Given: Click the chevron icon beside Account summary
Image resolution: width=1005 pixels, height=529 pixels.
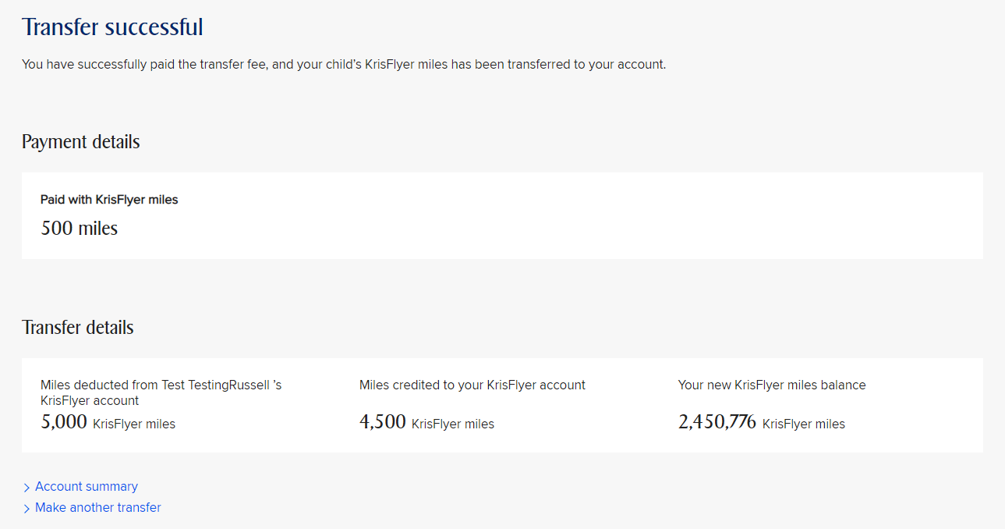Looking at the screenshot, I should coord(27,488).
